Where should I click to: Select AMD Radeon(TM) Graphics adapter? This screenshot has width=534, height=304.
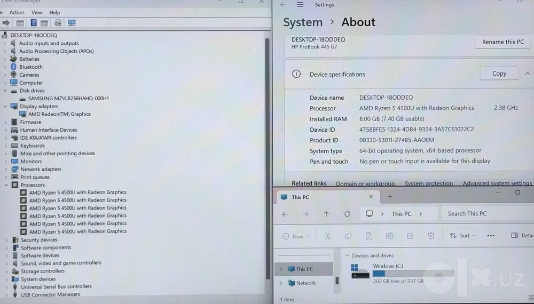[60, 114]
